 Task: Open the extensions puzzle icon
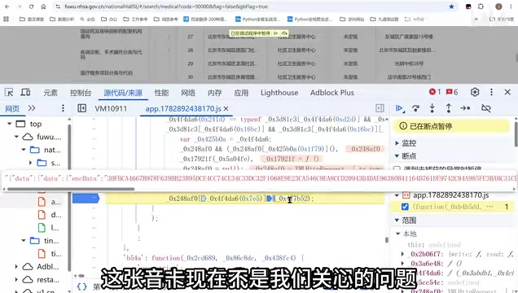tap(481, 7)
